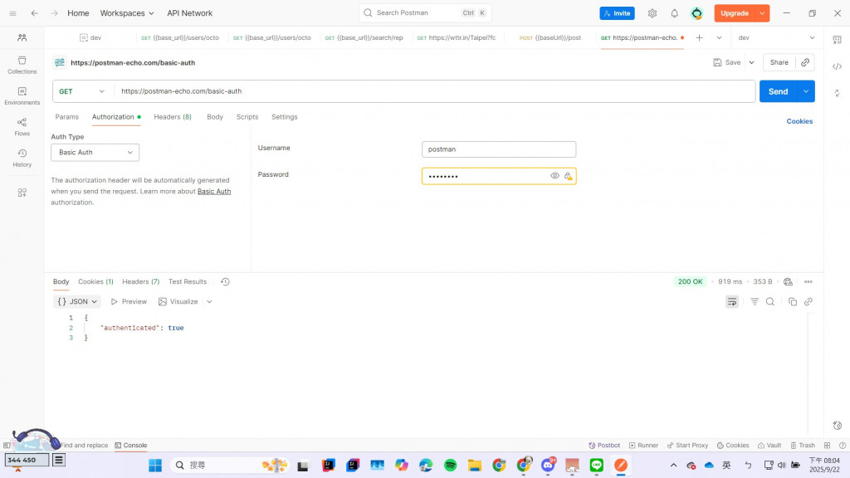Open the Console in the status bar

[x=130, y=445]
